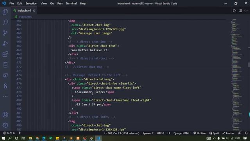Open the notebook-shaped activity bar icon
The image size is (250, 141).
(x=5, y=65)
